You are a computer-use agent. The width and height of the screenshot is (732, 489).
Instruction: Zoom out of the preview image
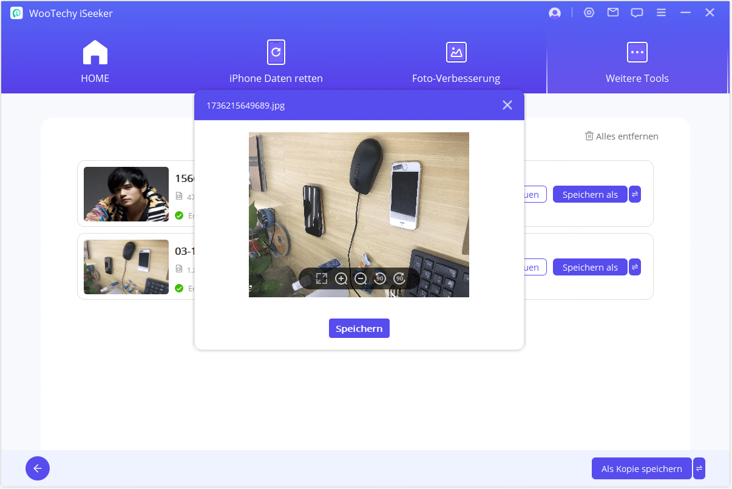361,278
